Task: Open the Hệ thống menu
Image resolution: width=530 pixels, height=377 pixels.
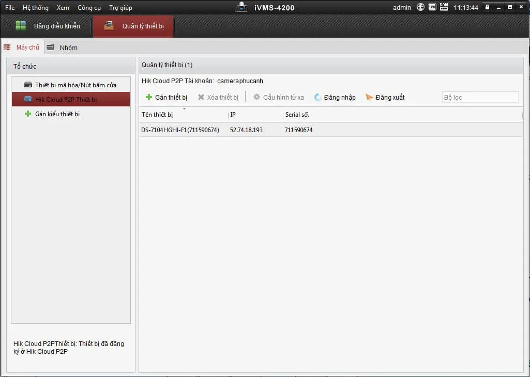Action: 35,8
